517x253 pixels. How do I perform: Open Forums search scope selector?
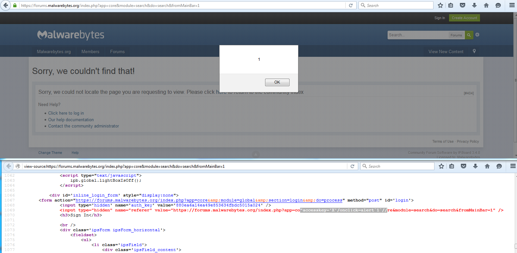pyautogui.click(x=456, y=35)
